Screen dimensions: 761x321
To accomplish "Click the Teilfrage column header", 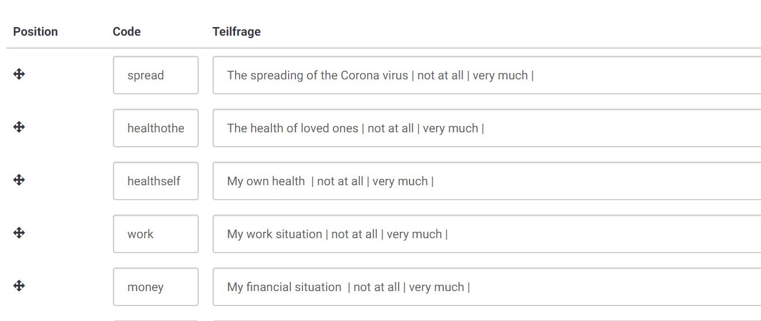I will click(x=237, y=32).
